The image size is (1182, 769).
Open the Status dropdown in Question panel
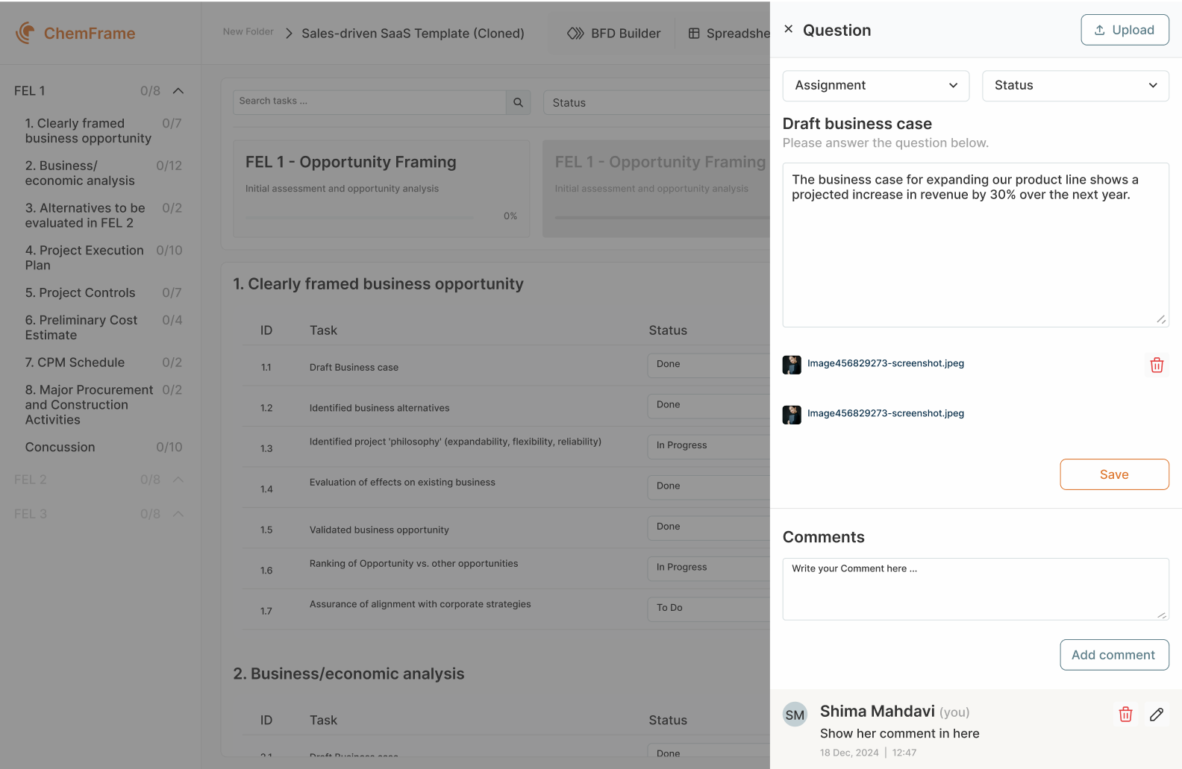[1075, 86]
